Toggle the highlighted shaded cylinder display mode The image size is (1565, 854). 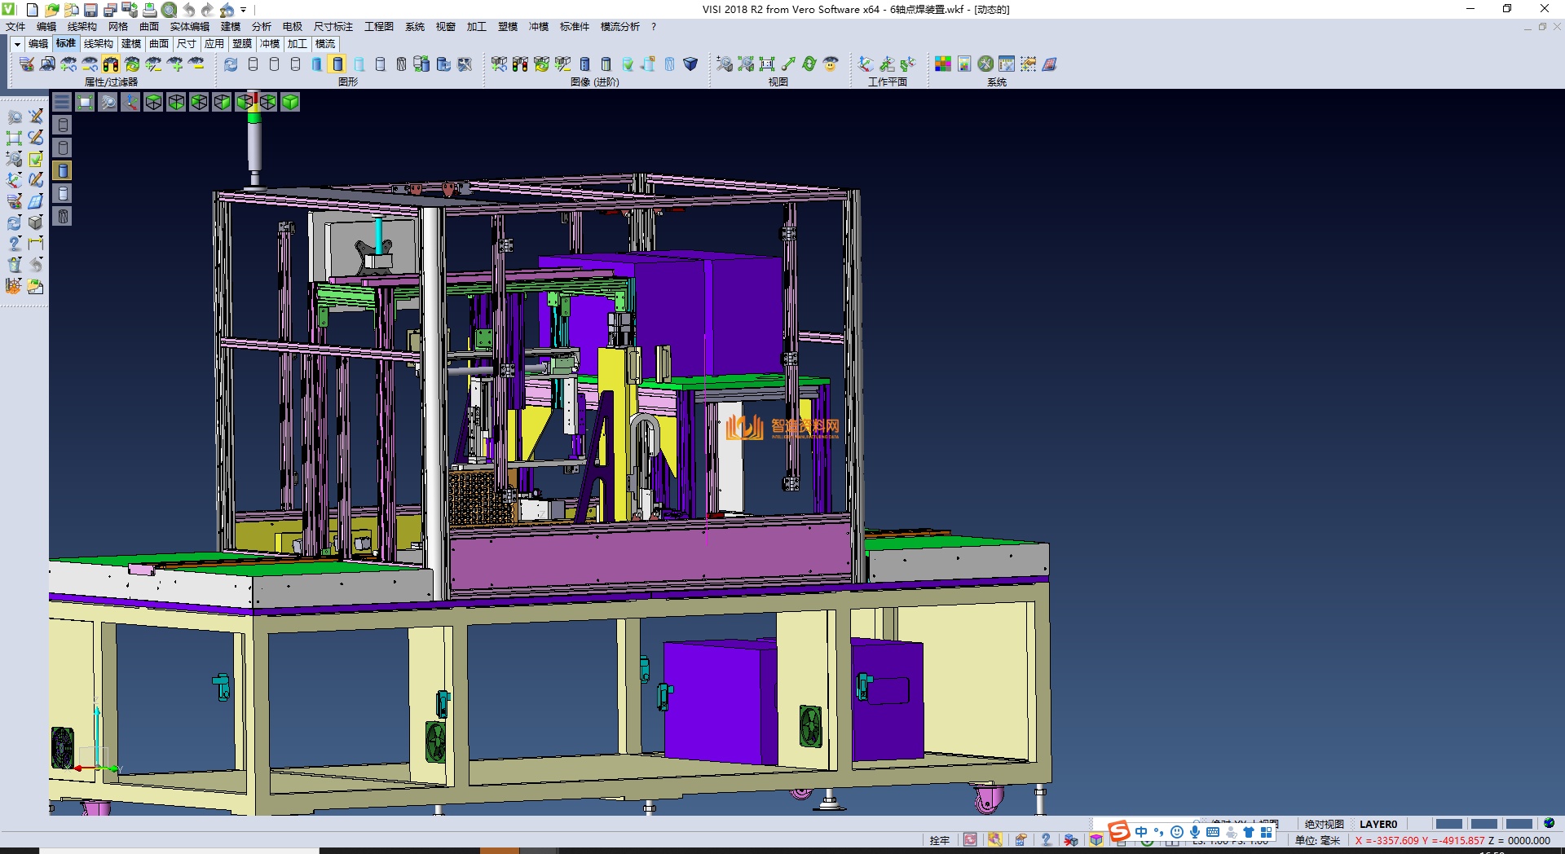338,64
